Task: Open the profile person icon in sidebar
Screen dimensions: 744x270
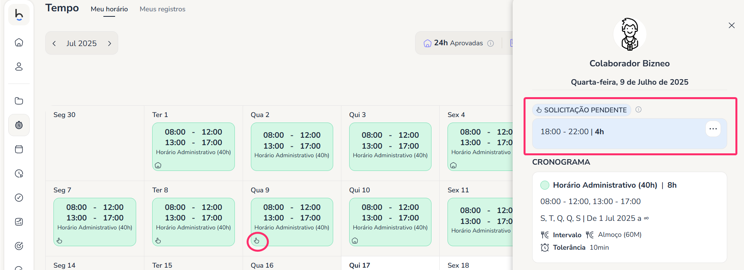Action: point(19,67)
